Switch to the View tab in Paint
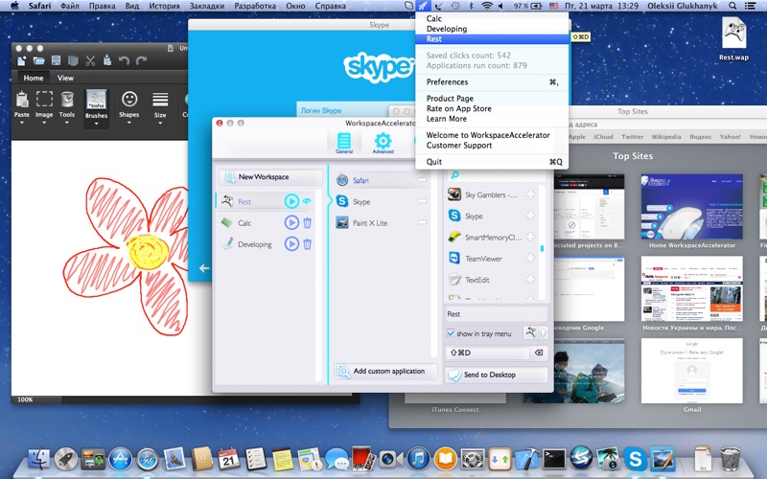 tap(65, 78)
